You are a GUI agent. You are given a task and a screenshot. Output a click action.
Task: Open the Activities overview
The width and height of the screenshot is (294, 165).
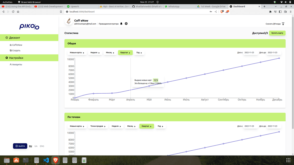coord(8,2)
